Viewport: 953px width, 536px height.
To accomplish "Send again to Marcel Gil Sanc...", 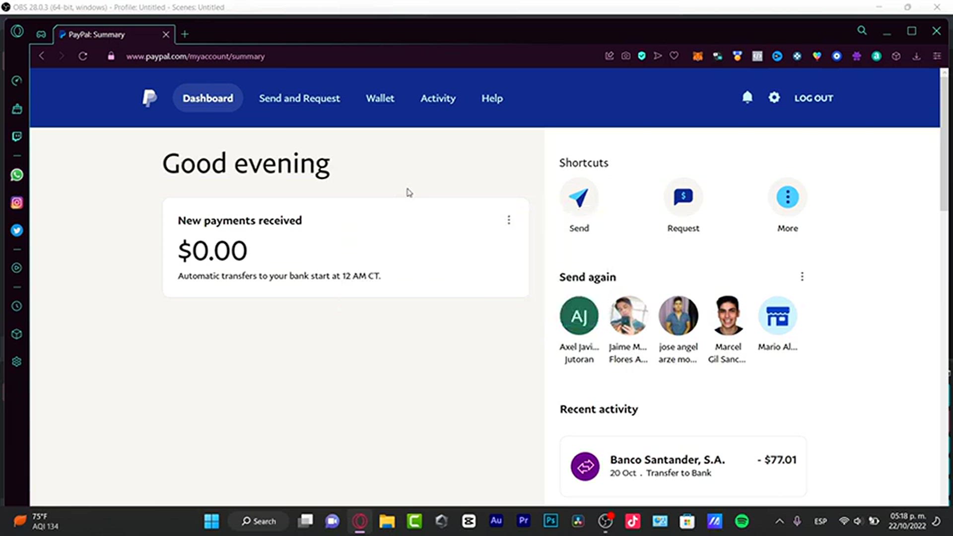I will click(728, 330).
